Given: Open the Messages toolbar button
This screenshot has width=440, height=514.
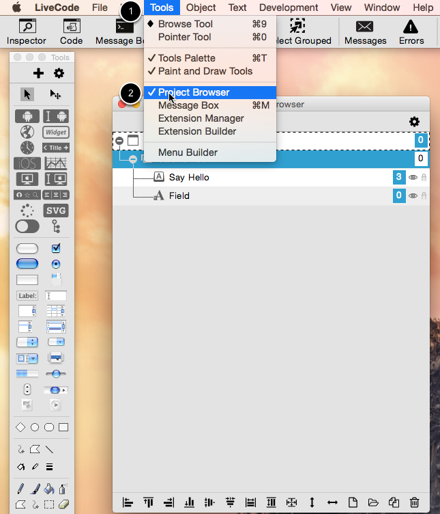Looking at the screenshot, I should pos(365,31).
